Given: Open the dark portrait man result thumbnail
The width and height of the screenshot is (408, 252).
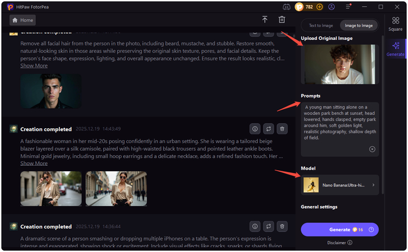Looking at the screenshot, I should [51, 91].
